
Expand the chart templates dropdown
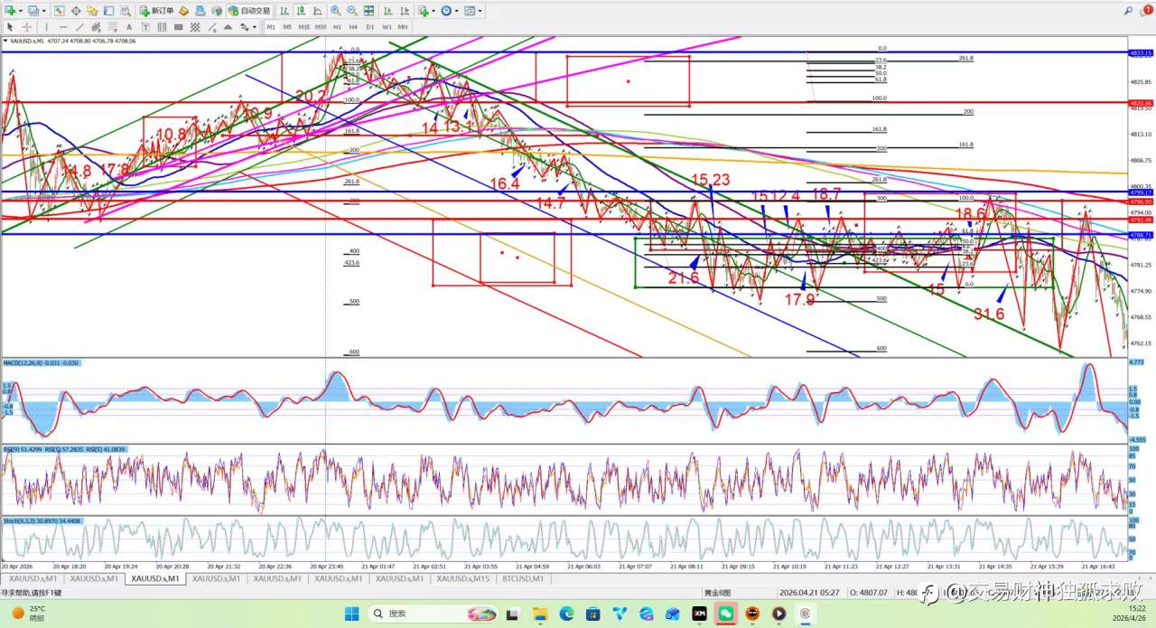click(x=480, y=11)
